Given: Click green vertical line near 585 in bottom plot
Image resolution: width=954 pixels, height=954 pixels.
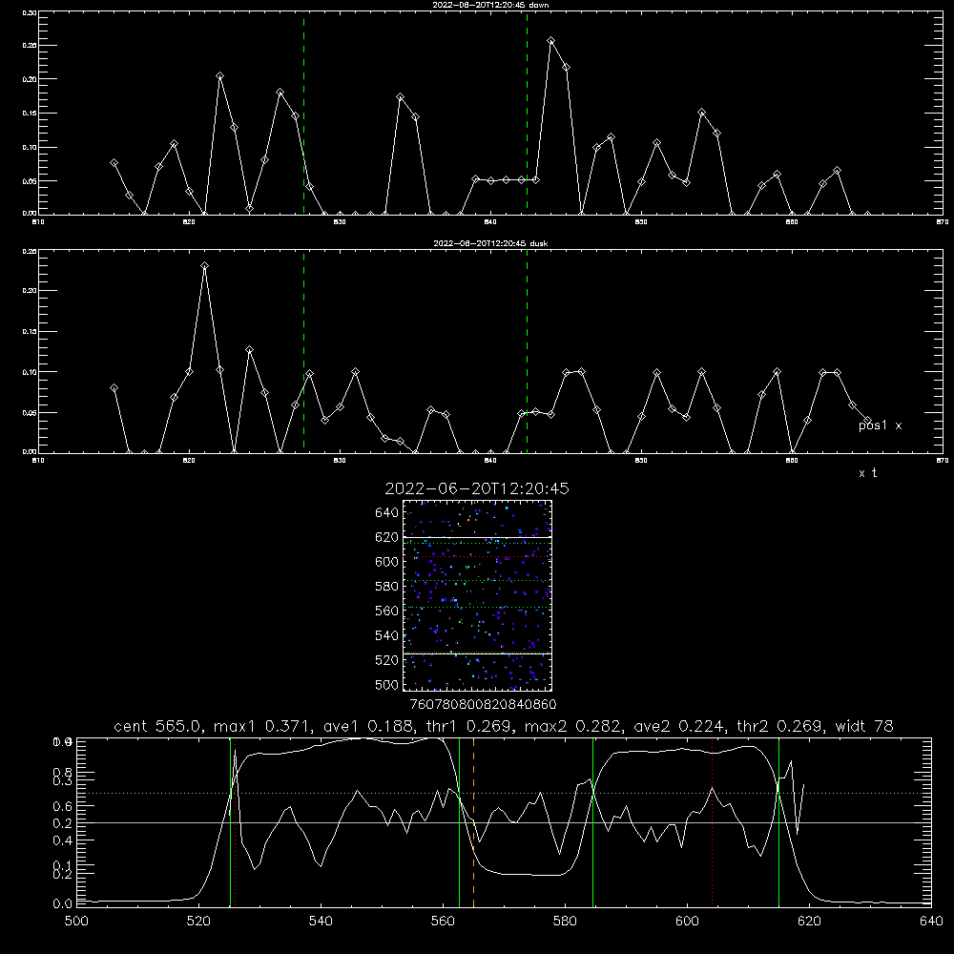Looking at the screenshot, I should coord(592,822).
